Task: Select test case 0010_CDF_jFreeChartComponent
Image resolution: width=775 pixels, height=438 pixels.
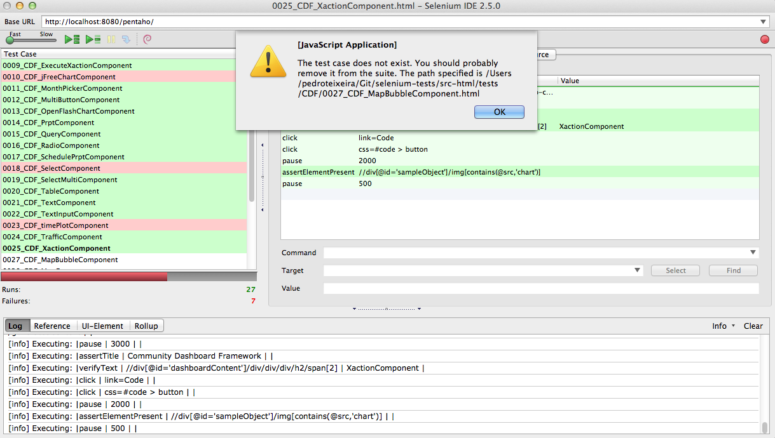Action: pyautogui.click(x=124, y=77)
